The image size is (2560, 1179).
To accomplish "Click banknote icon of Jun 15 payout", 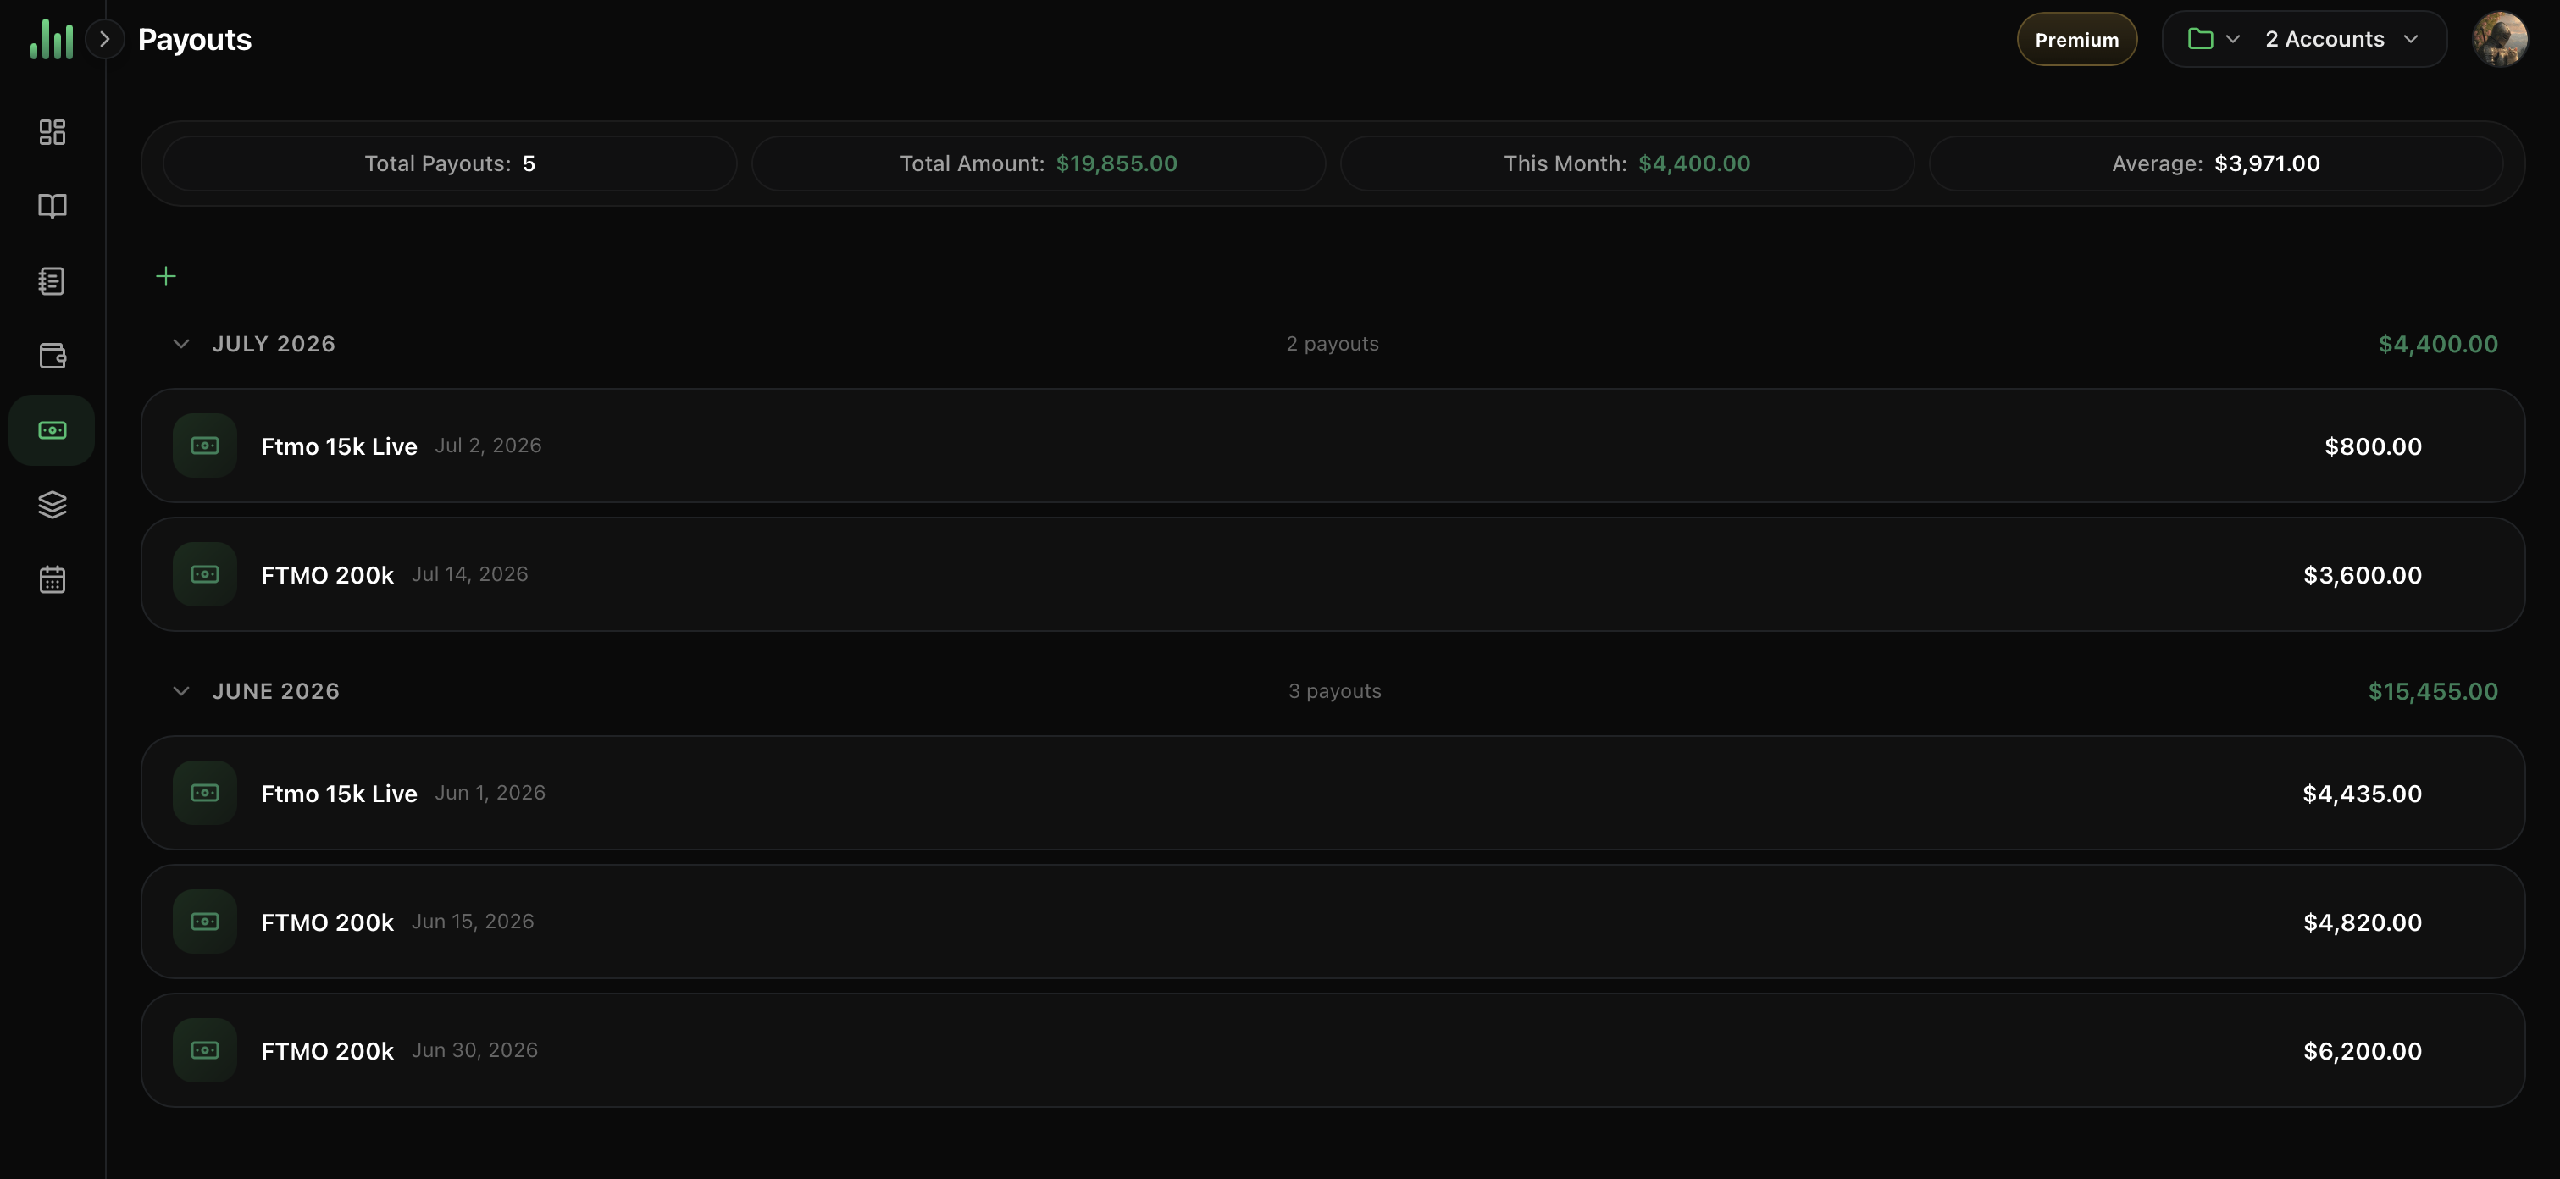I will 205,922.
